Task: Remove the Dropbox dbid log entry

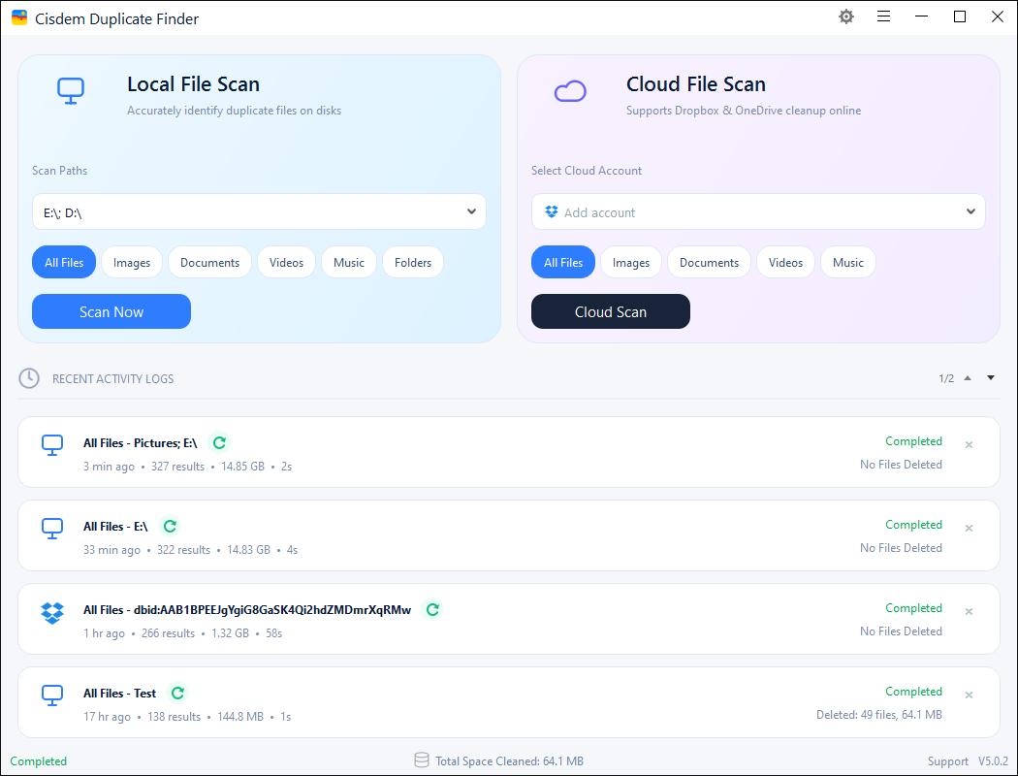Action: tap(969, 612)
